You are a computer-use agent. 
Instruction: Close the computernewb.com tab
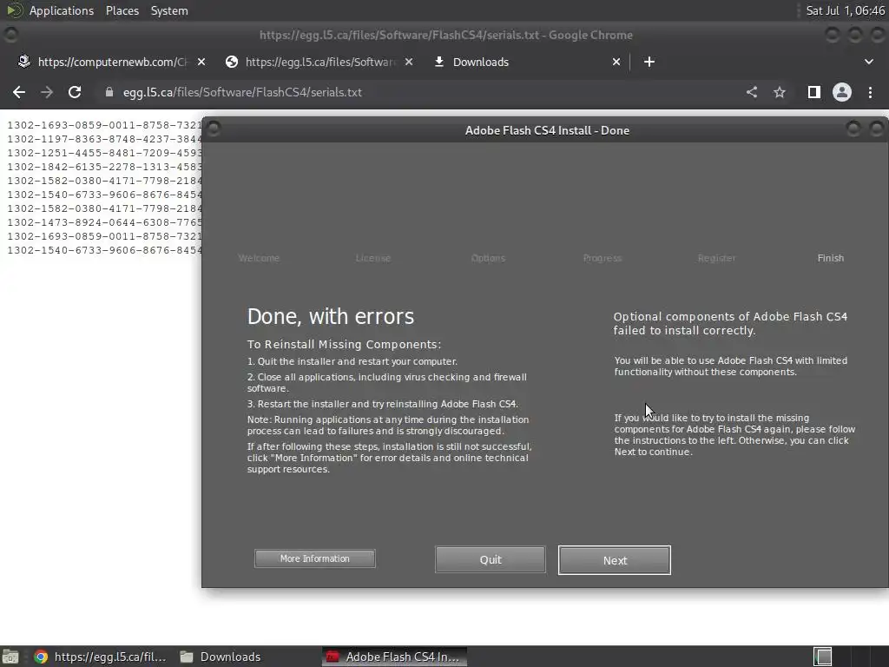201,62
